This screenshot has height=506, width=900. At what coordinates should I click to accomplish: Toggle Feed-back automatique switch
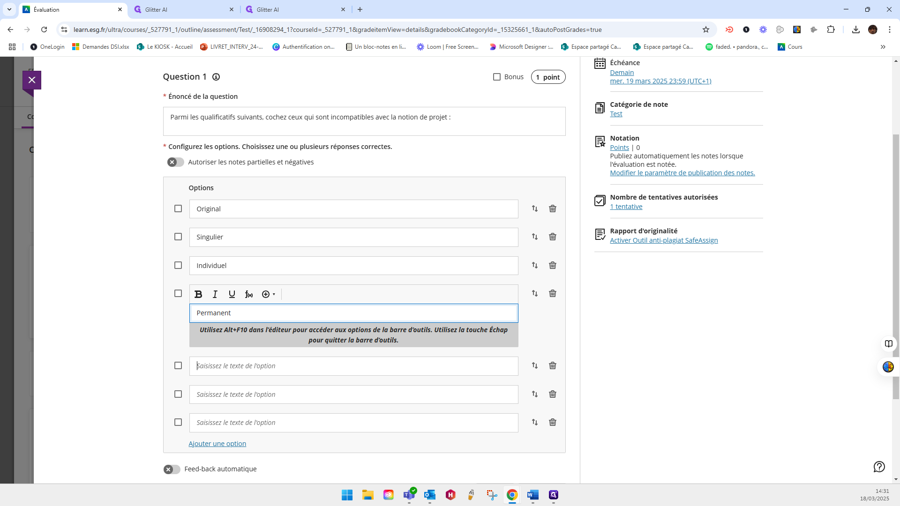pyautogui.click(x=172, y=469)
